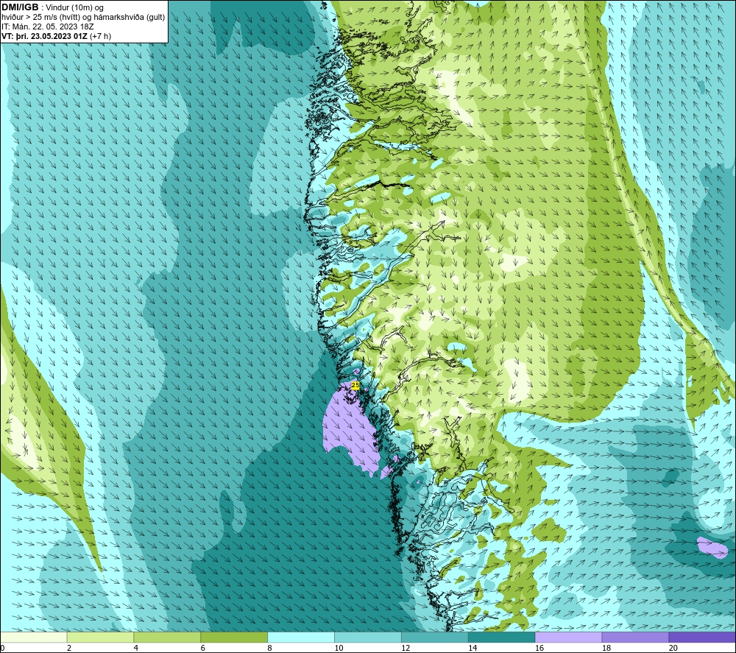Click the 'VT: þri. 23.05.2023 01Z' line
This screenshot has width=736, height=653.
point(57,36)
